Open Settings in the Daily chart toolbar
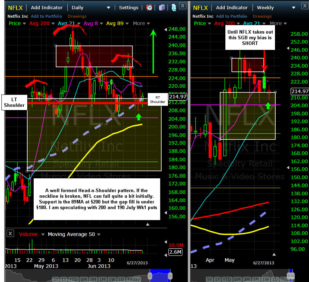Image resolution: width=309 pixels, height=282 pixels. (129, 8)
